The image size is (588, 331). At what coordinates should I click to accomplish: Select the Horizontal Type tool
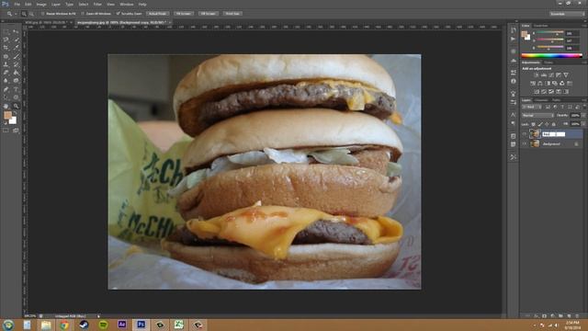pyautogui.click(x=16, y=89)
